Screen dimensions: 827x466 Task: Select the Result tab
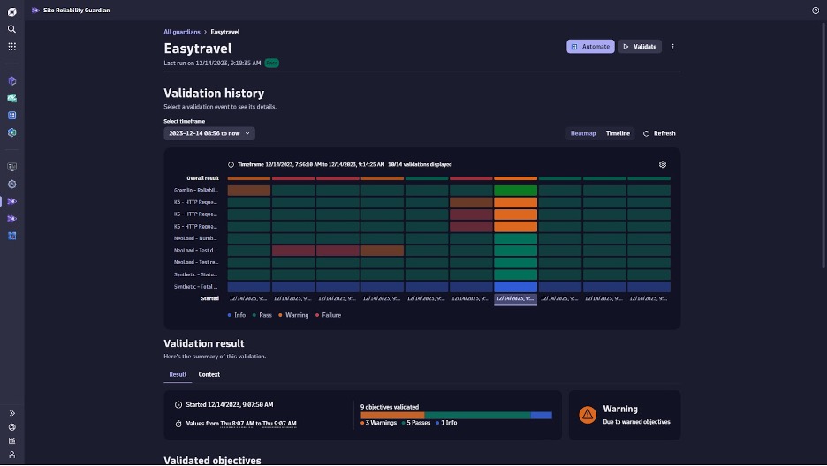(178, 374)
